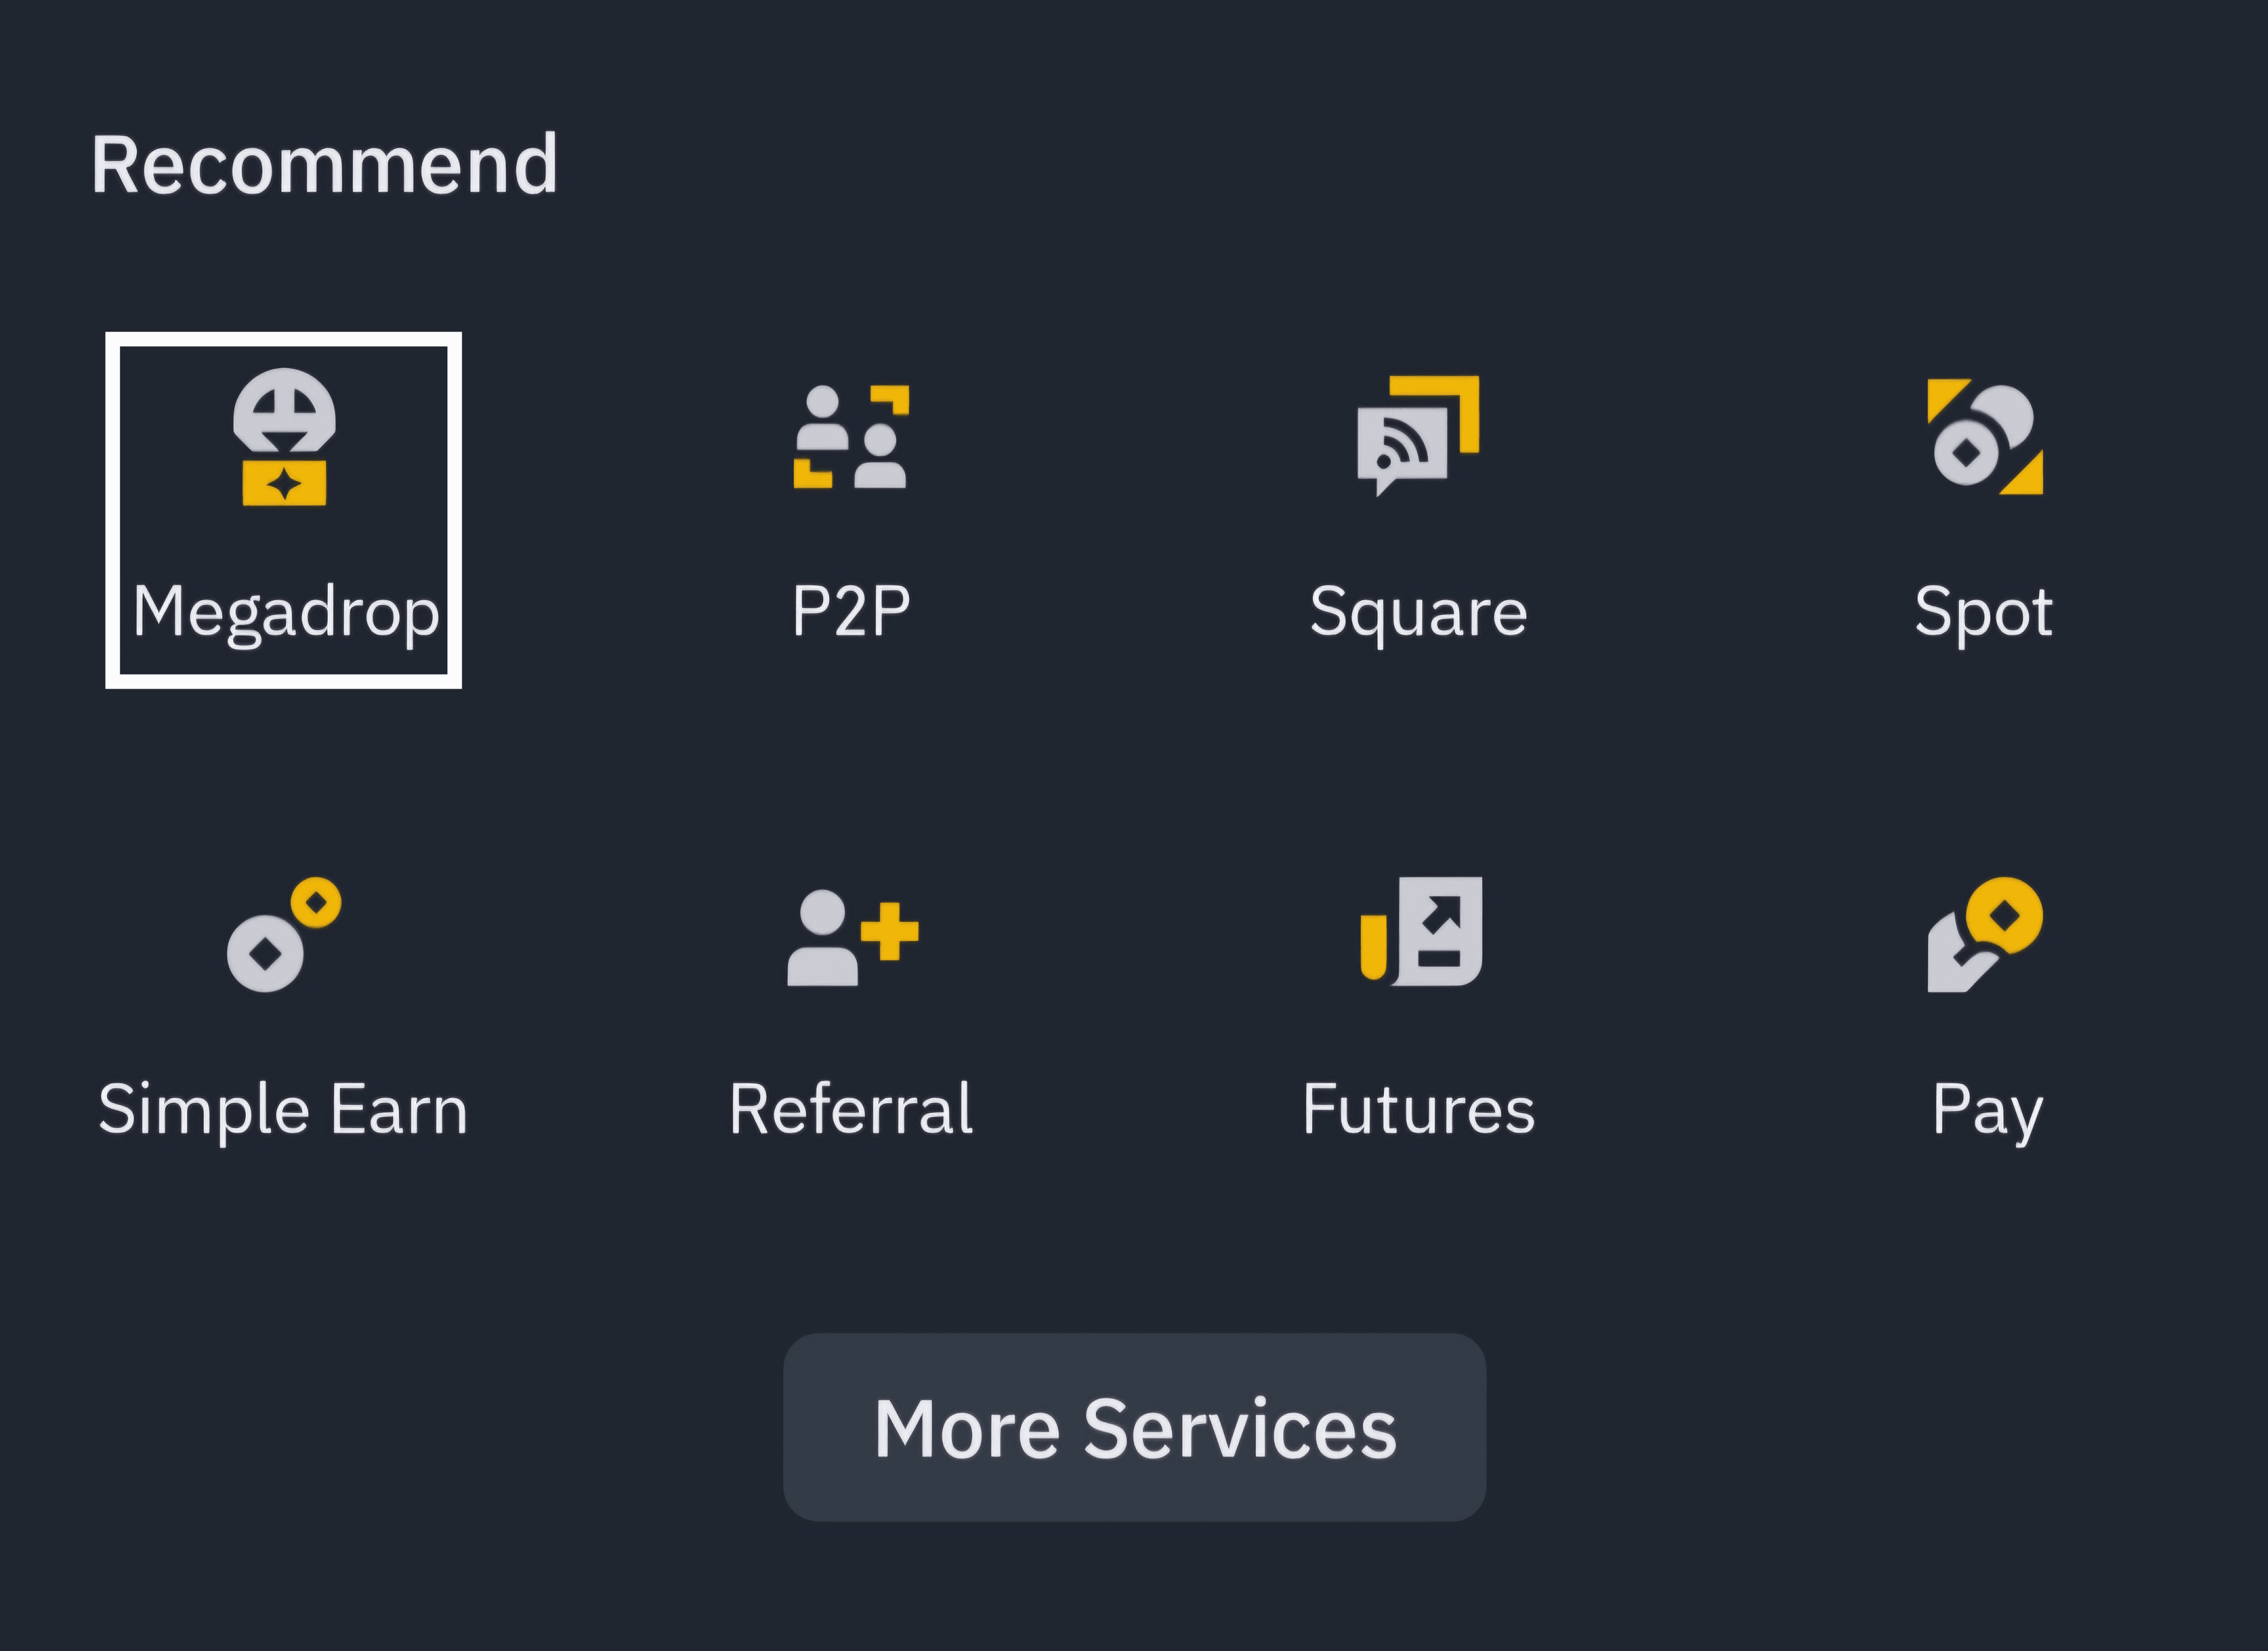Launch the Futures document icon
Screen dimensions: 2268x1651
[1420, 931]
